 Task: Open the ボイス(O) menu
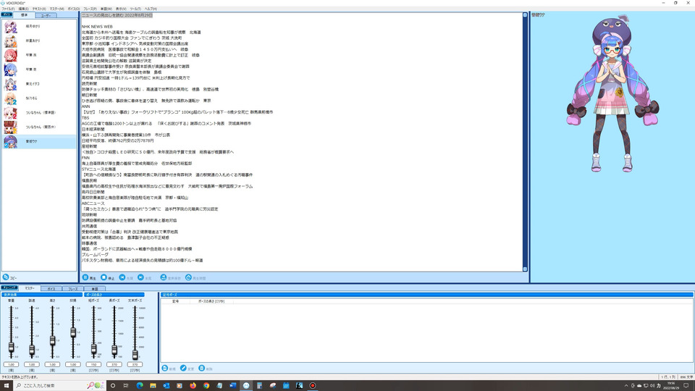pyautogui.click(x=74, y=9)
